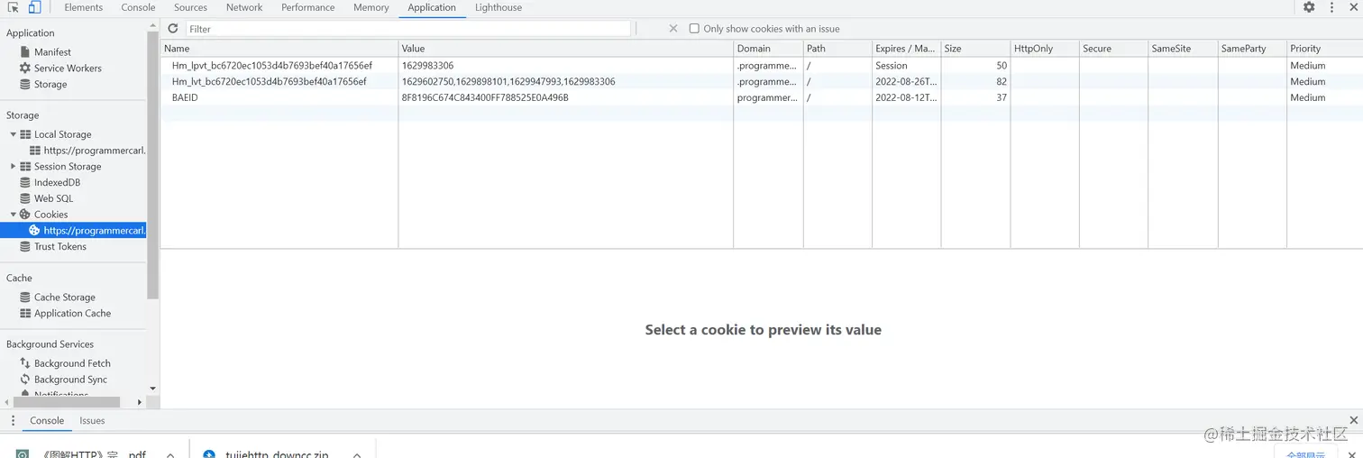Switch to the Console tab in top bar
The width and height of the screenshot is (1363, 458).
[138, 7]
